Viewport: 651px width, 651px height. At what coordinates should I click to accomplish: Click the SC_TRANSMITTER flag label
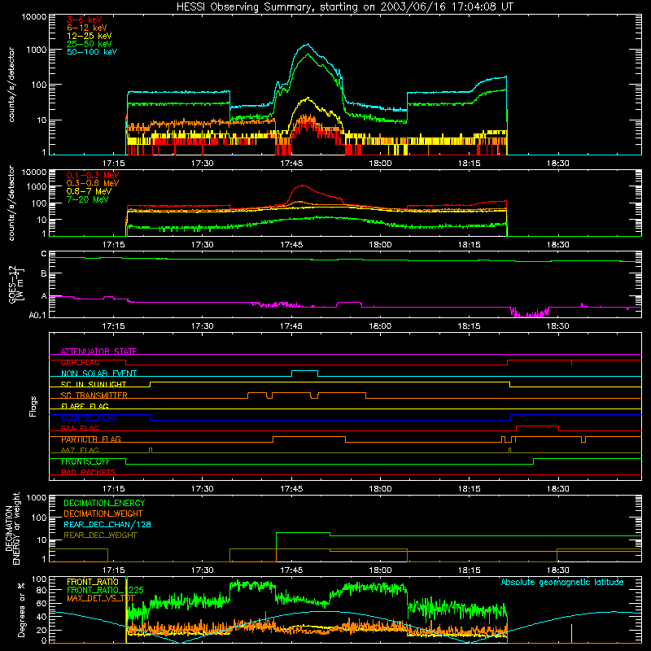(94, 395)
